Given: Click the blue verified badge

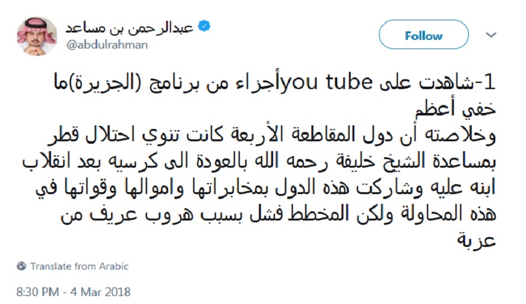Looking at the screenshot, I should [209, 26].
